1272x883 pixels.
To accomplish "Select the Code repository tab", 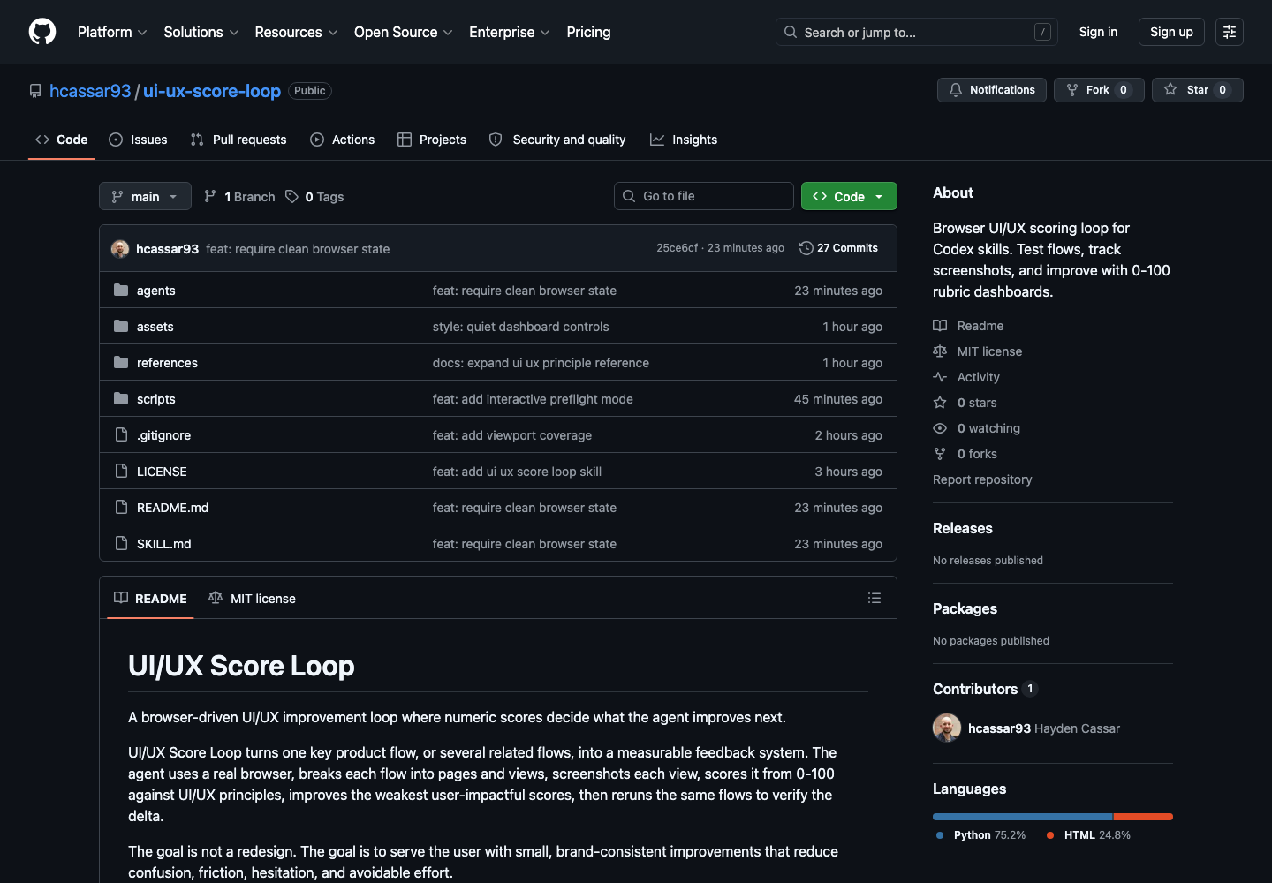I will tap(62, 140).
